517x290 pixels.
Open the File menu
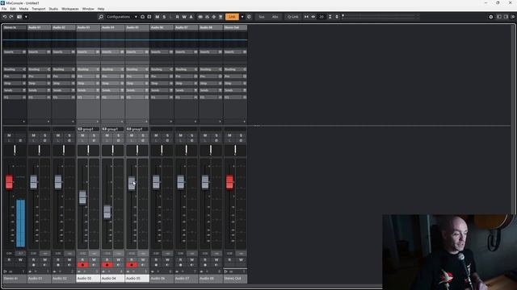[x=4, y=9]
